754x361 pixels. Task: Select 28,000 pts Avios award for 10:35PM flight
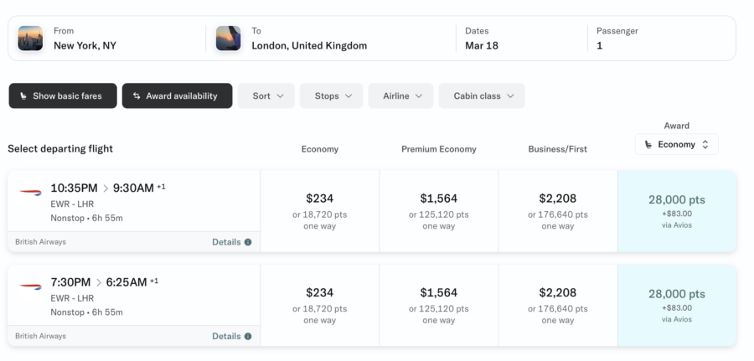pos(677,211)
